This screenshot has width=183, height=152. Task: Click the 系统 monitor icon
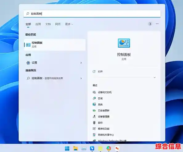(94, 104)
